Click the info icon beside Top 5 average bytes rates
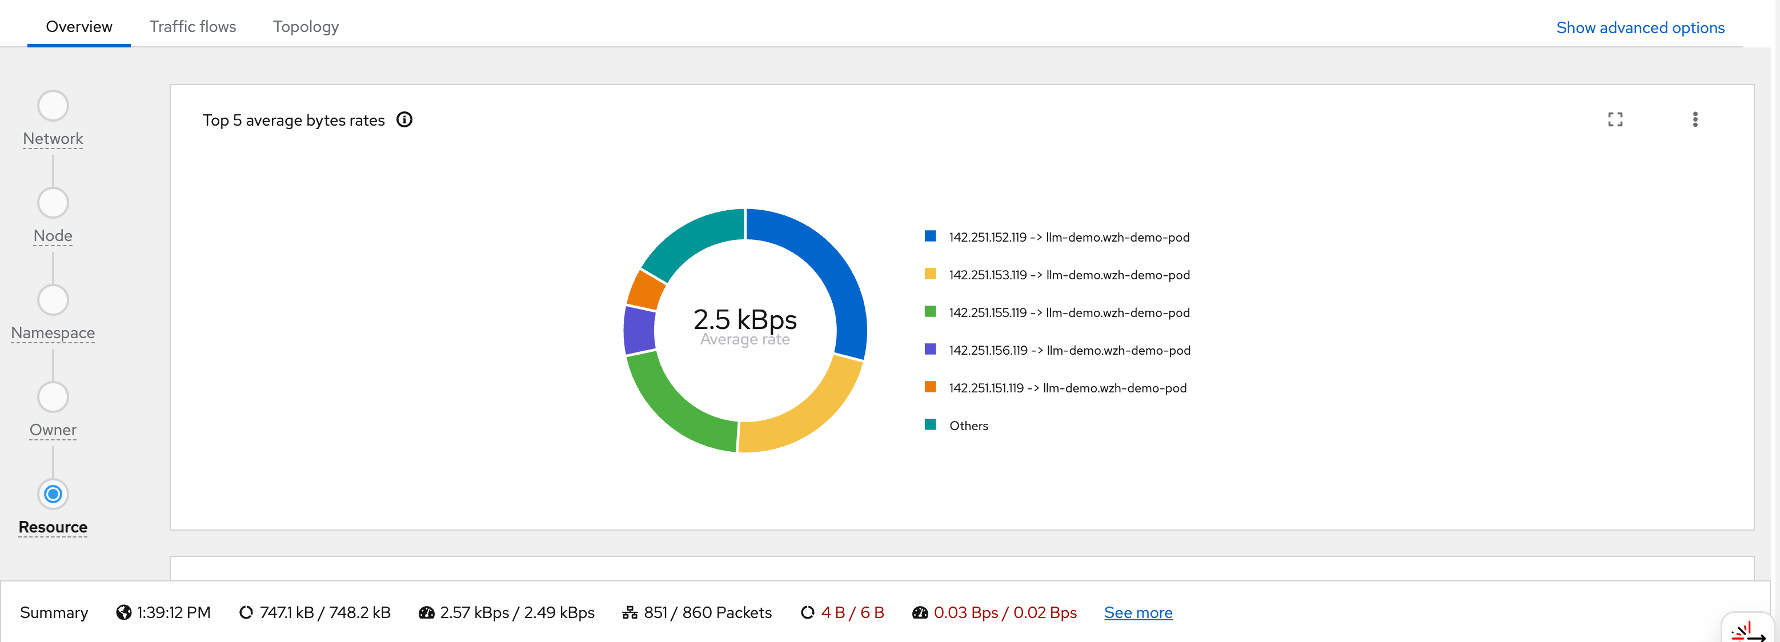The height and width of the screenshot is (642, 1780). 404,119
